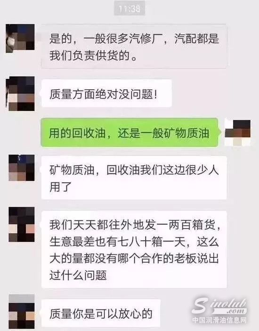Select the 质量方面绝对没问题 message bubble
This screenshot has height=331, width=259.
pos(106,93)
